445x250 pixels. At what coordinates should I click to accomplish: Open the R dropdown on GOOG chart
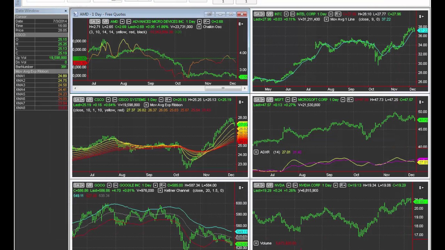(x=163, y=185)
